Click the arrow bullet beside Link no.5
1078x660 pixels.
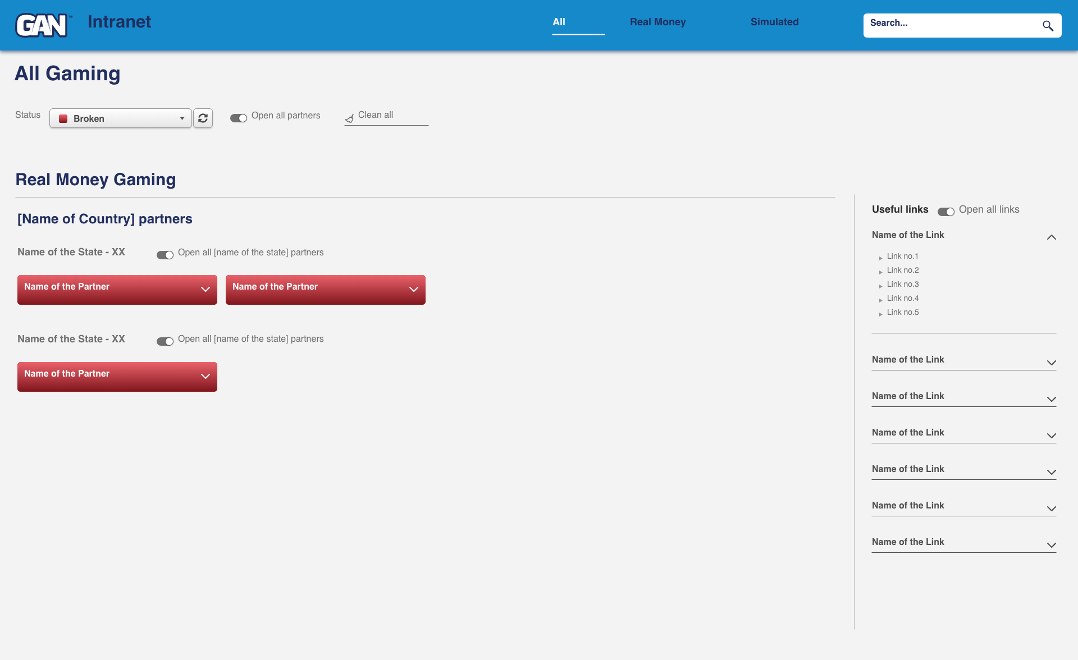[880, 314]
